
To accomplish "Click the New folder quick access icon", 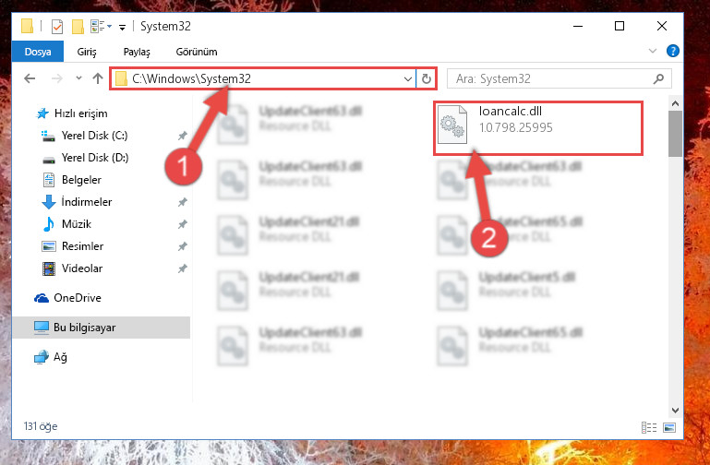I will point(78,27).
